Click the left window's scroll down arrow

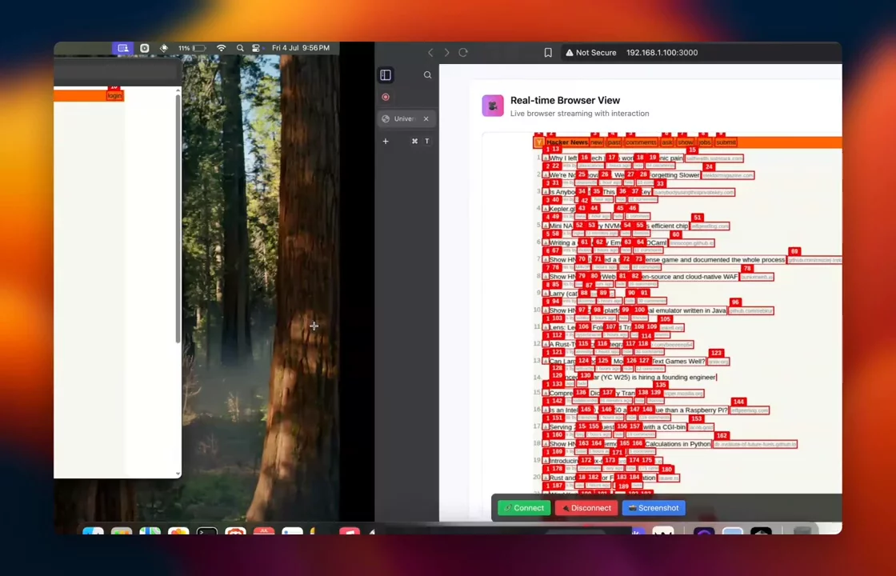tap(178, 474)
